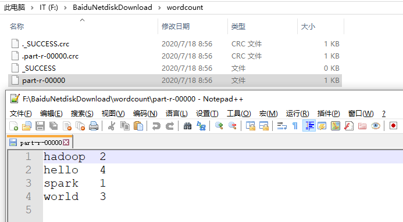
Task: Open the ? help menu
Action: (384, 114)
